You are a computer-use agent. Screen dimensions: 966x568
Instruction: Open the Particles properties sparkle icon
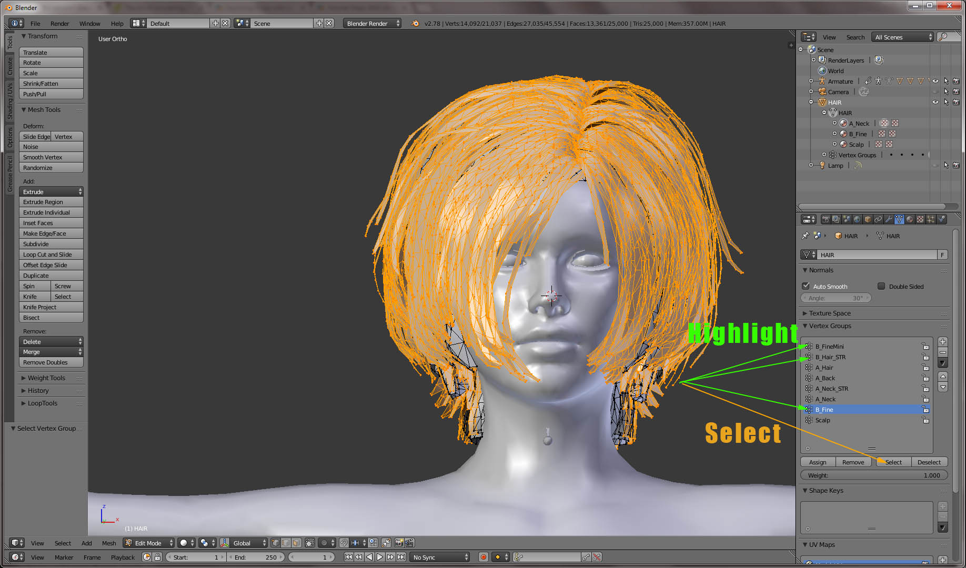[x=931, y=219]
